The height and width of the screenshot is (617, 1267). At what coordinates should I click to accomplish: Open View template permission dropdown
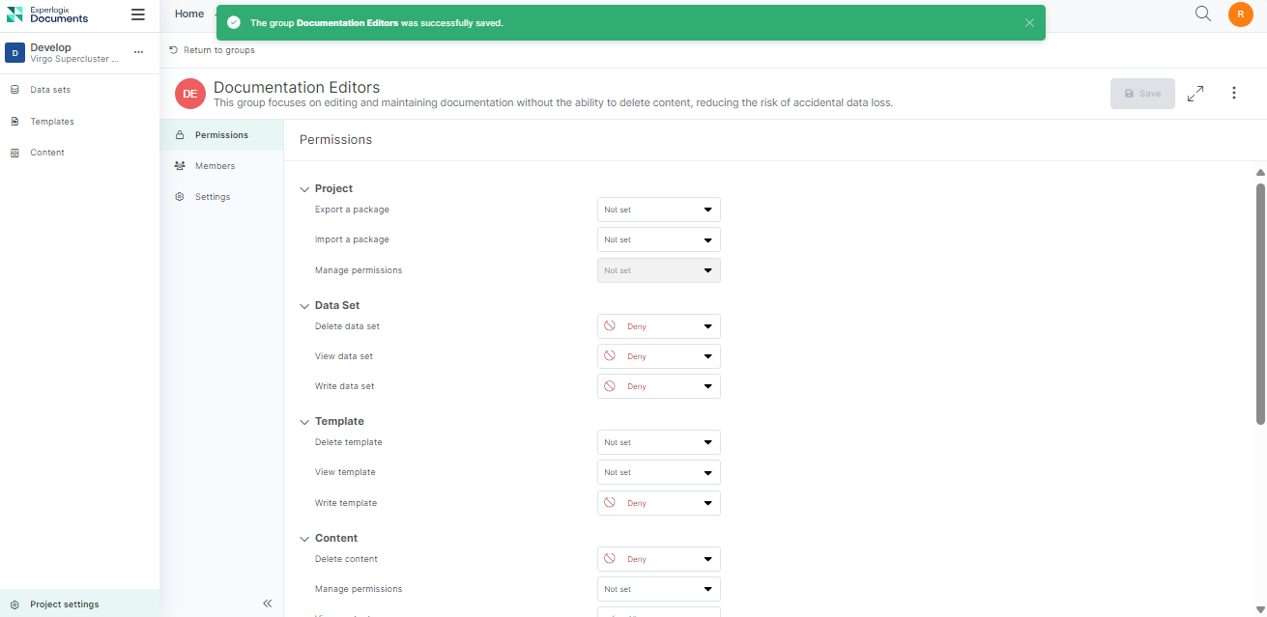click(x=659, y=472)
